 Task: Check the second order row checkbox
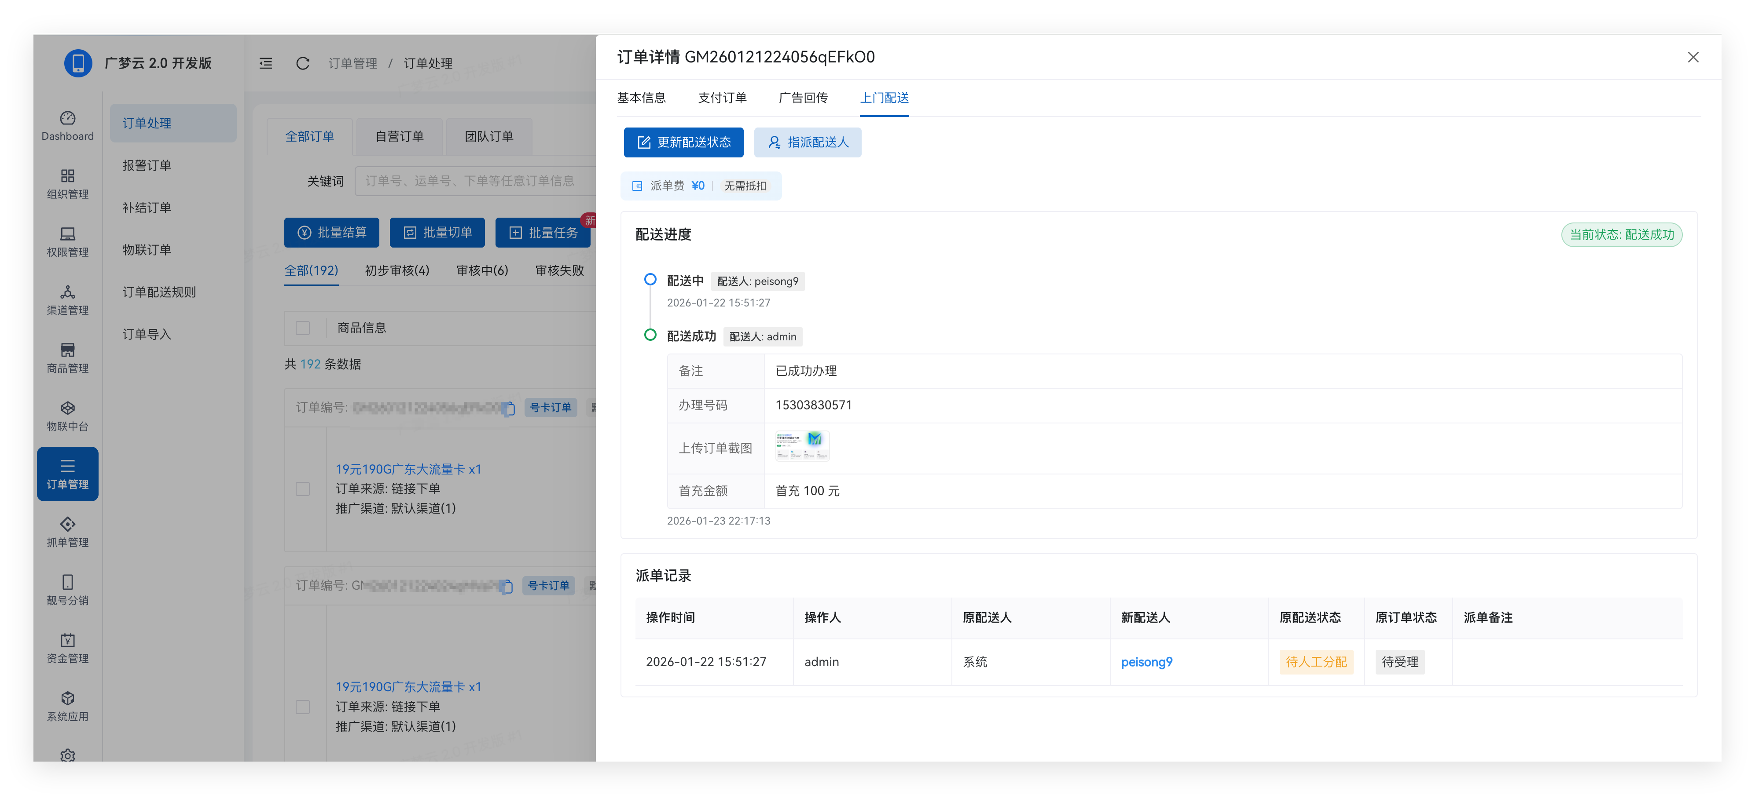point(302,707)
